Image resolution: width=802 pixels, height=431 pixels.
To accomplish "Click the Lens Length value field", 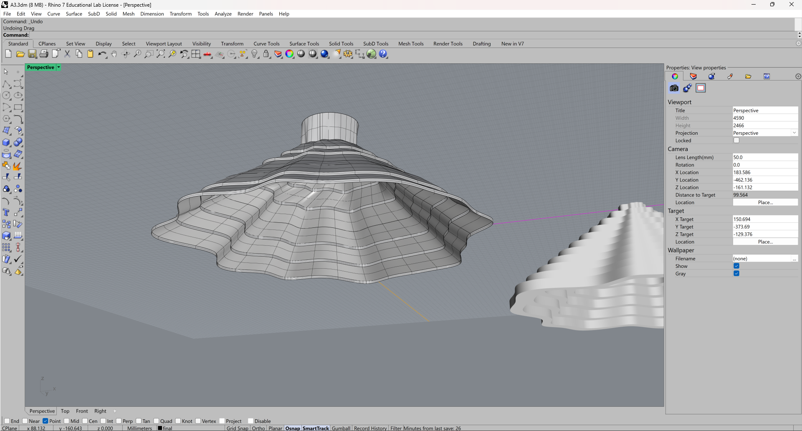I will pos(765,157).
